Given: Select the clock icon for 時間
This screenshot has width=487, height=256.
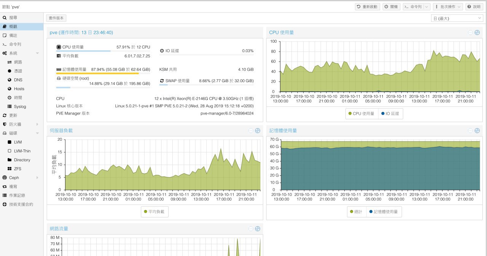Looking at the screenshot, I should click(x=10, y=98).
